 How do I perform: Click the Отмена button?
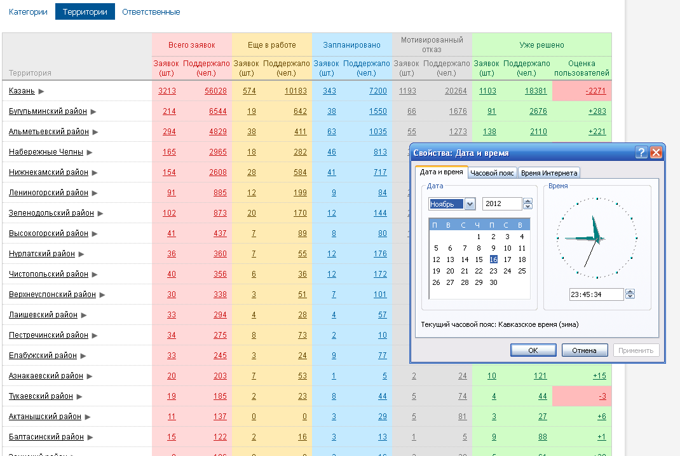pos(584,350)
